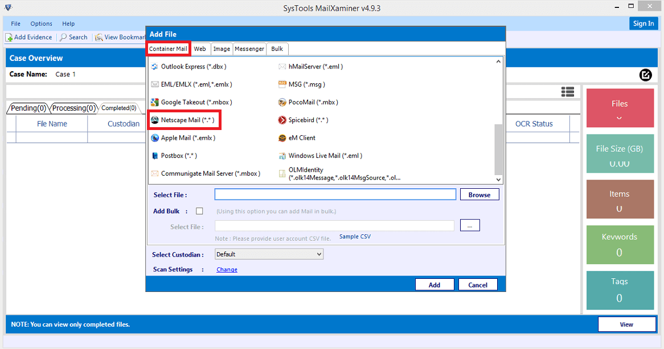The height and width of the screenshot is (349, 664).
Task: Switch to the Messenger tab
Action: (x=249, y=49)
